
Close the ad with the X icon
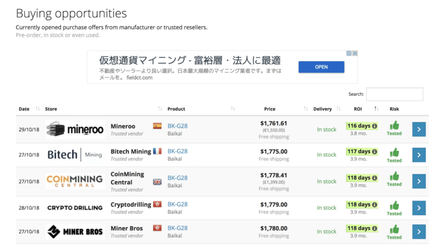pos(355,53)
